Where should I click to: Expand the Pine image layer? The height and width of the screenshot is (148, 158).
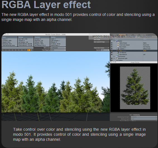[117, 51]
